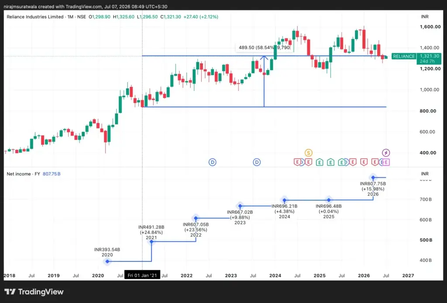Click the TradingView logo
The width and height of the screenshot is (447, 303).
(34, 292)
